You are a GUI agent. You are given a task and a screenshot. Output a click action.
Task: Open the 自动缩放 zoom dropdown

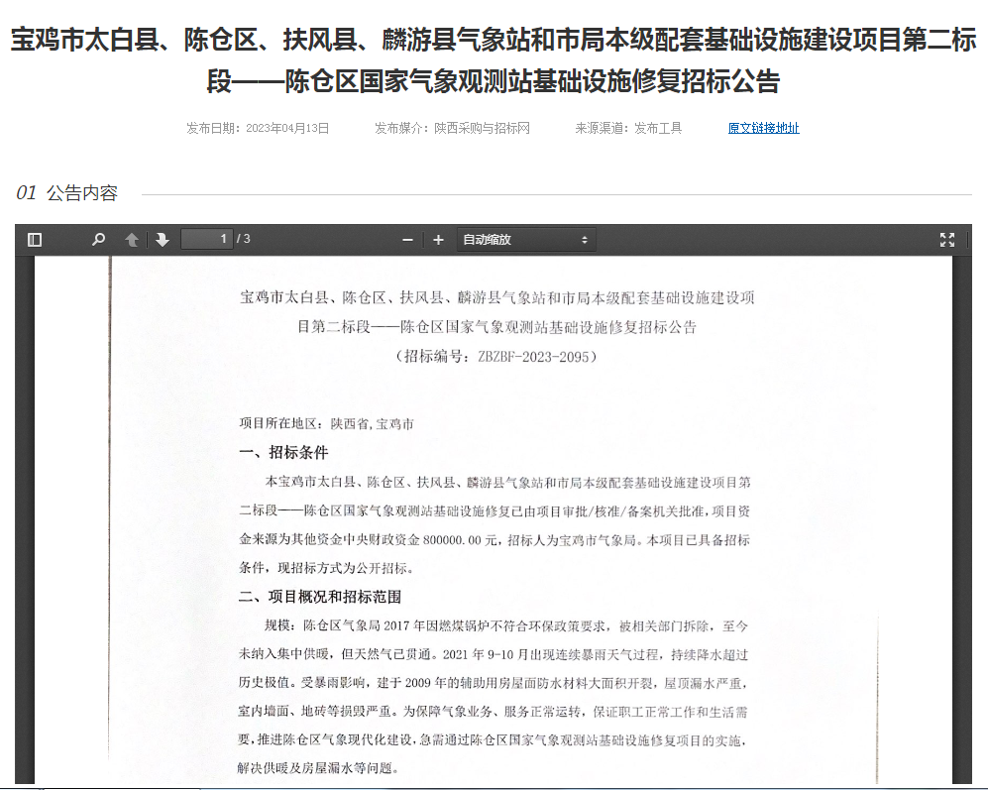pyautogui.click(x=525, y=240)
